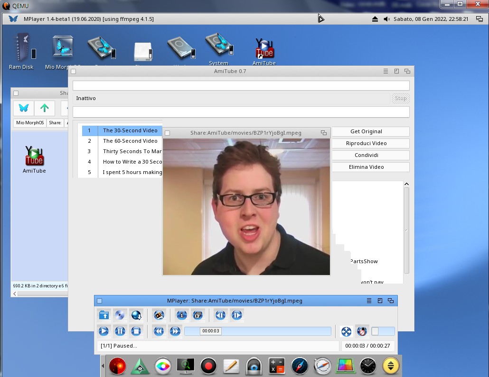Click the Pause icon in MPlayer
Image resolution: width=489 pixels, height=377 pixels.
click(x=120, y=331)
